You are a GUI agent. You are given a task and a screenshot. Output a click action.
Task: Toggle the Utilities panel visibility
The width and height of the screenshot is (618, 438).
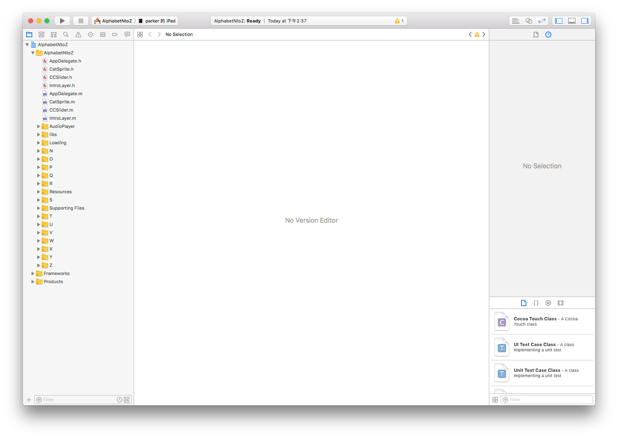[x=585, y=21]
